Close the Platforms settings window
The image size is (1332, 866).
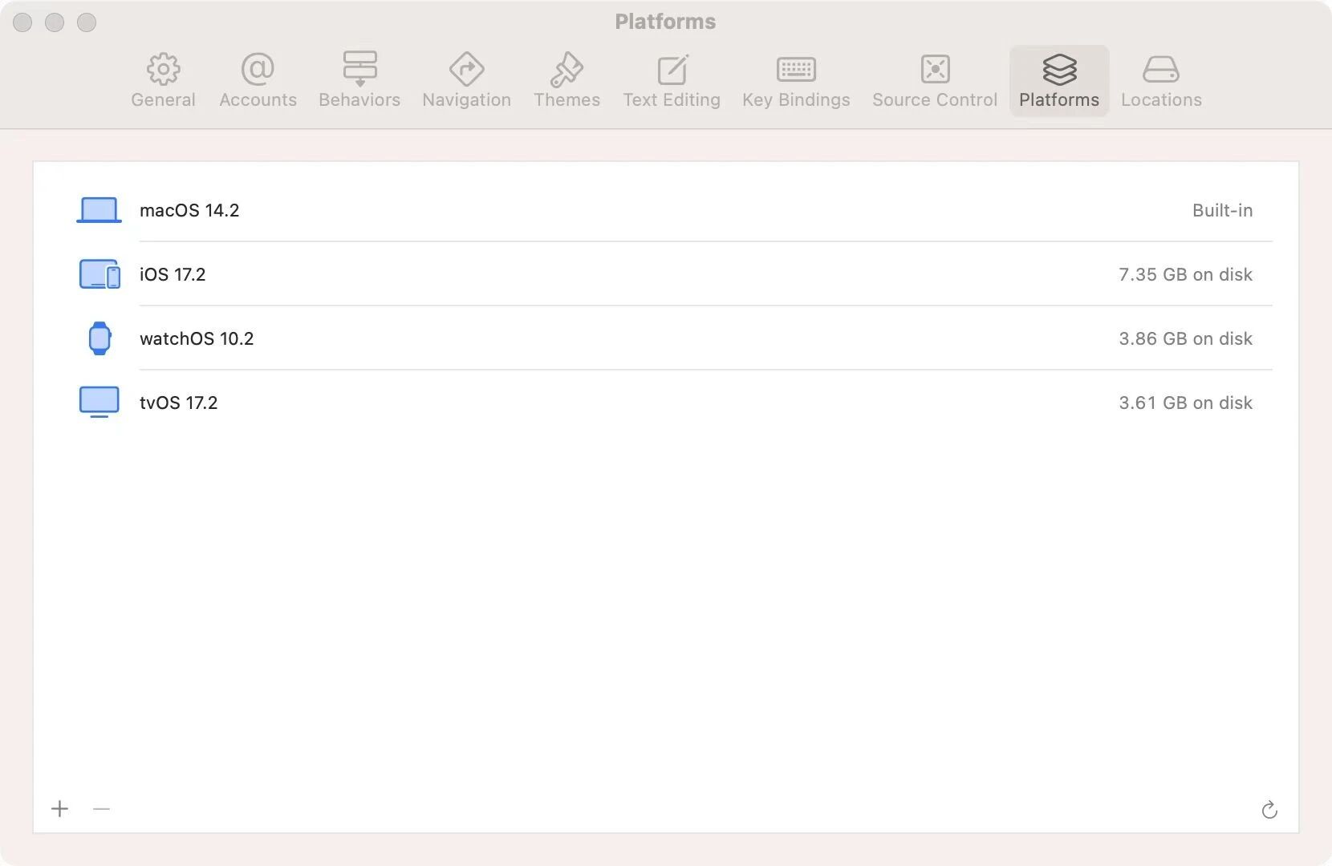(22, 22)
